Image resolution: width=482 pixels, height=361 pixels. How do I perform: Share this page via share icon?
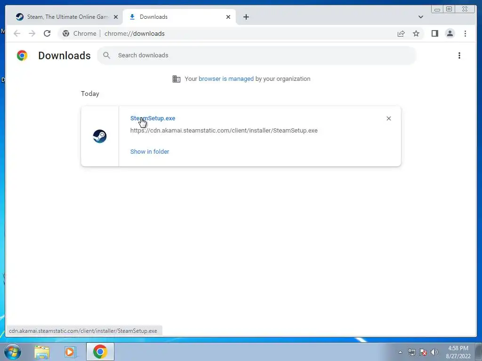point(401,33)
